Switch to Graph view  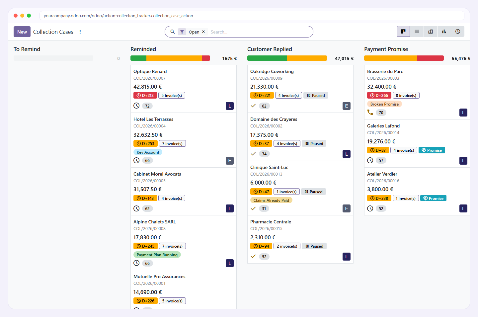tap(444, 32)
